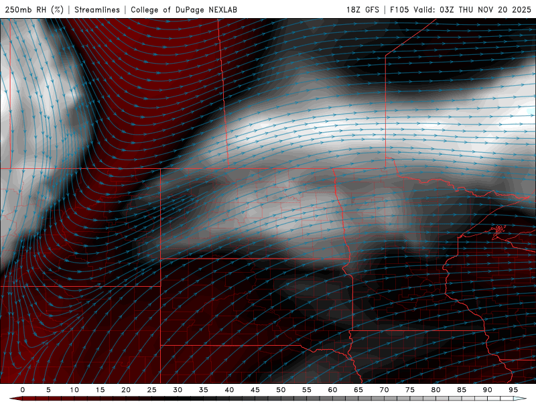Click the 30 label on color scale
The width and height of the screenshot is (536, 402).
(178, 390)
